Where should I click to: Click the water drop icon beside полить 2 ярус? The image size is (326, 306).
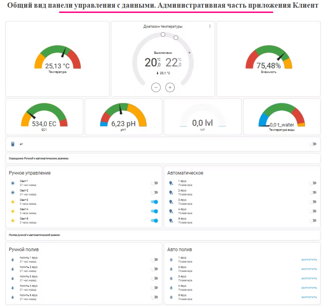(x=13, y=268)
